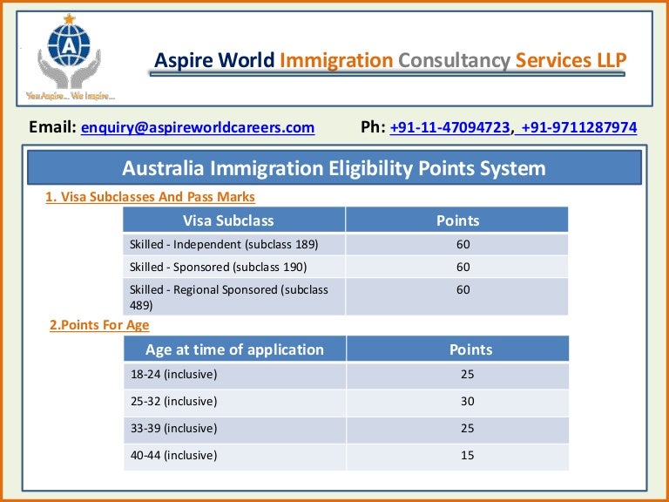
Task: Click the 60 points for subclass 489
Action: [x=463, y=289]
